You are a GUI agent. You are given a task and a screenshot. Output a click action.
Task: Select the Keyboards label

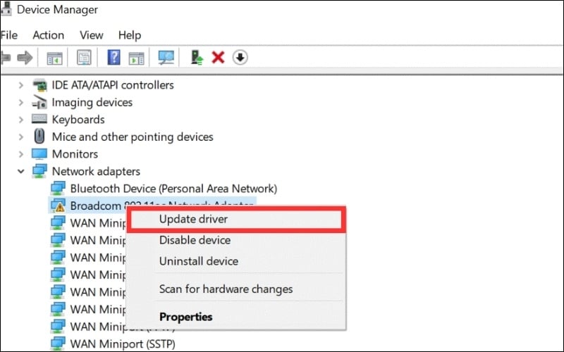tap(78, 120)
